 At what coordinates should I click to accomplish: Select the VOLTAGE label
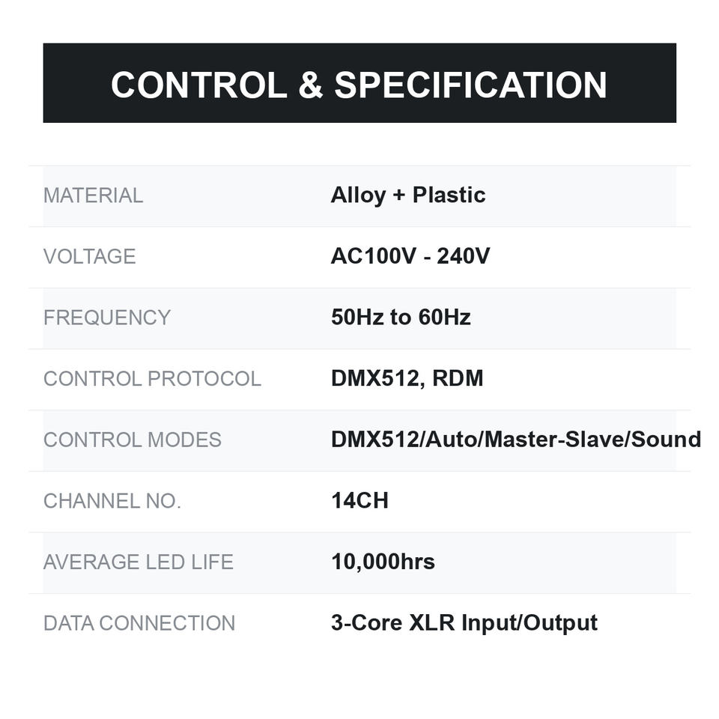point(89,256)
